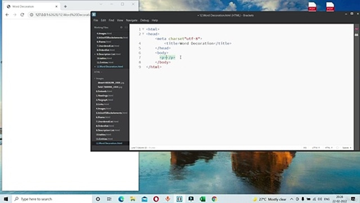The image size is (360, 203).
Task: Select the Word Decoration Chrome tab
Action: [31, 6]
